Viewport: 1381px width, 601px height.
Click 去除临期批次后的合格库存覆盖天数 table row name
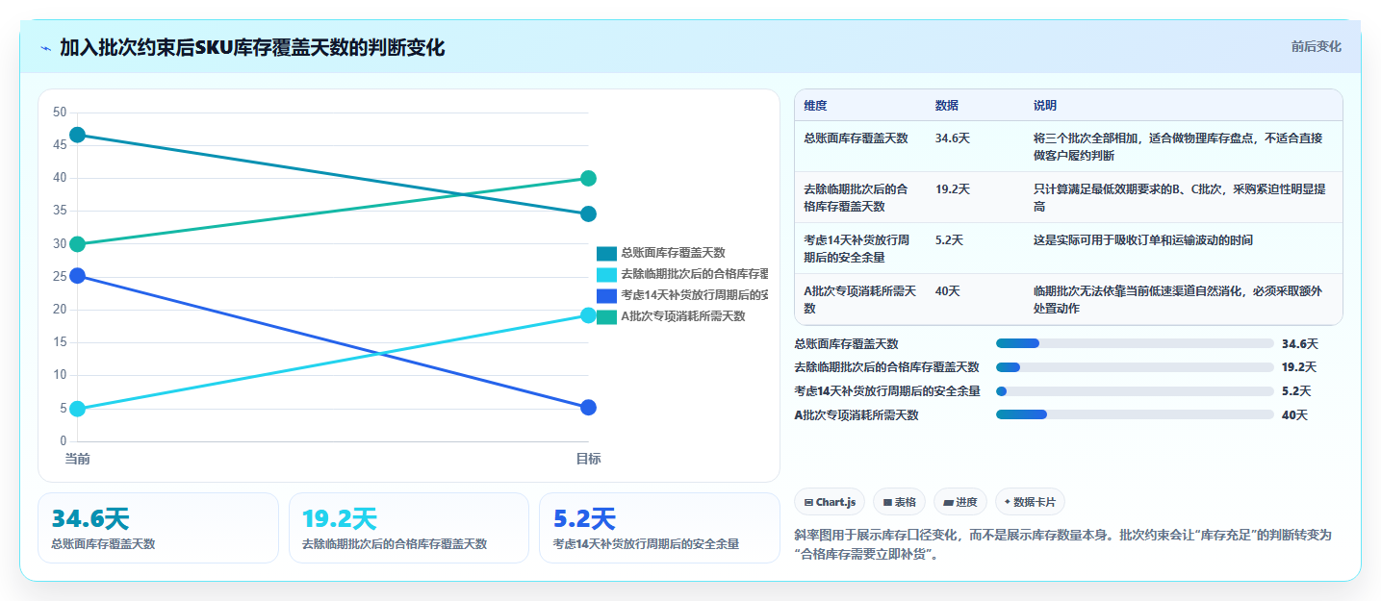click(856, 198)
